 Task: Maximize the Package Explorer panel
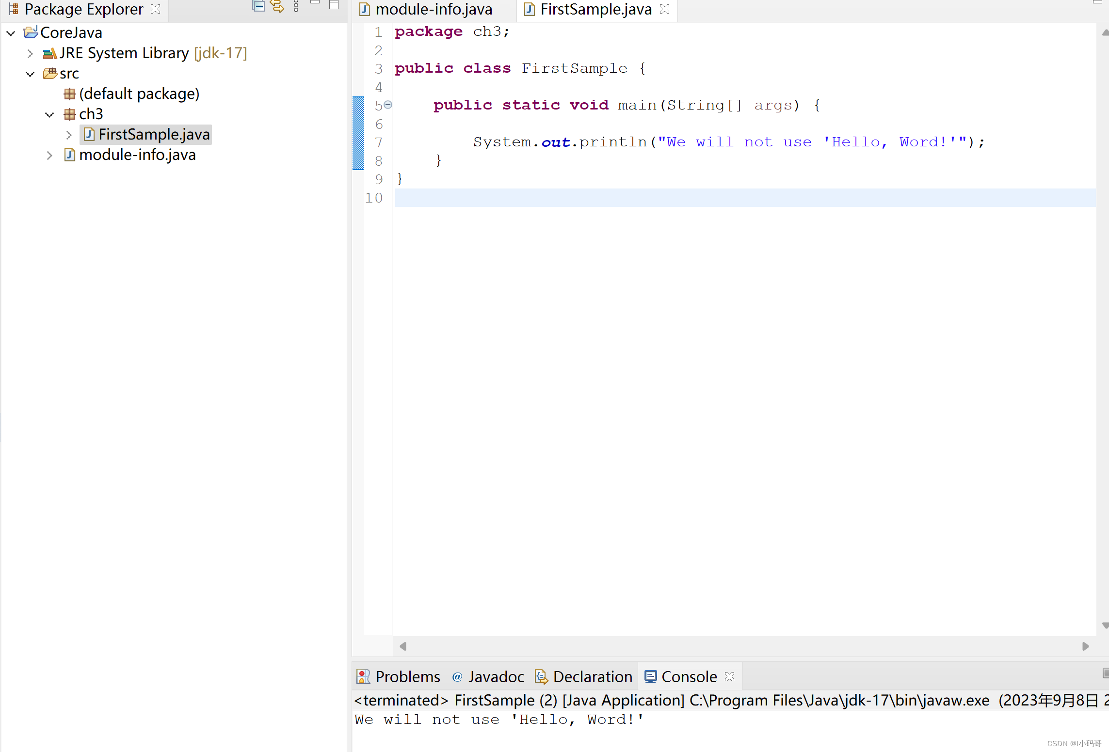pos(334,5)
